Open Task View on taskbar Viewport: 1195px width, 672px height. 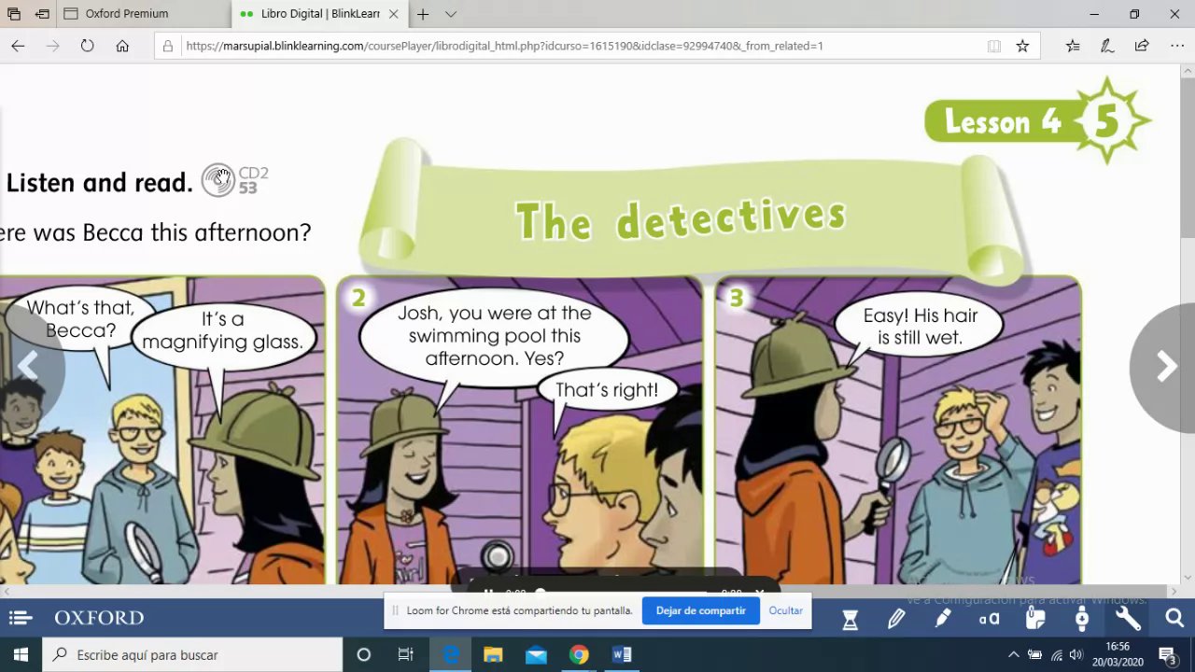click(406, 654)
